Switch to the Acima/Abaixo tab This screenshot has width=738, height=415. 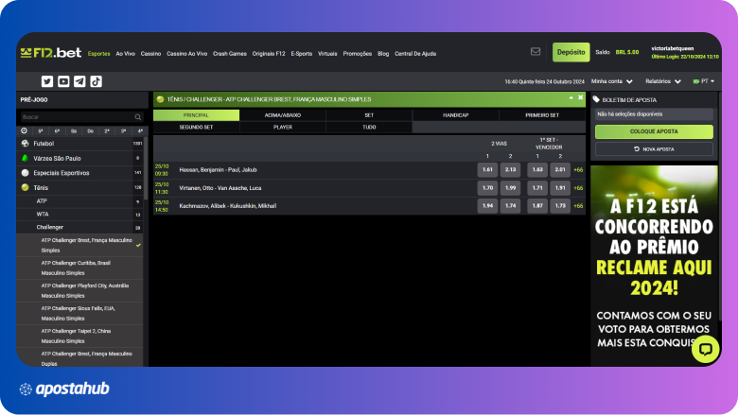282,115
